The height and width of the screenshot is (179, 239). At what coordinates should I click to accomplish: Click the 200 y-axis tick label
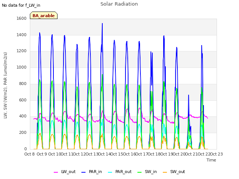tap(23, 133)
